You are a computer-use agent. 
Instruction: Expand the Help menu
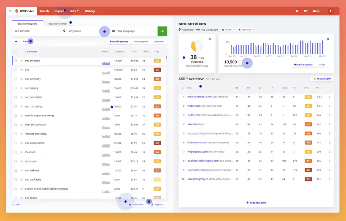[317, 11]
